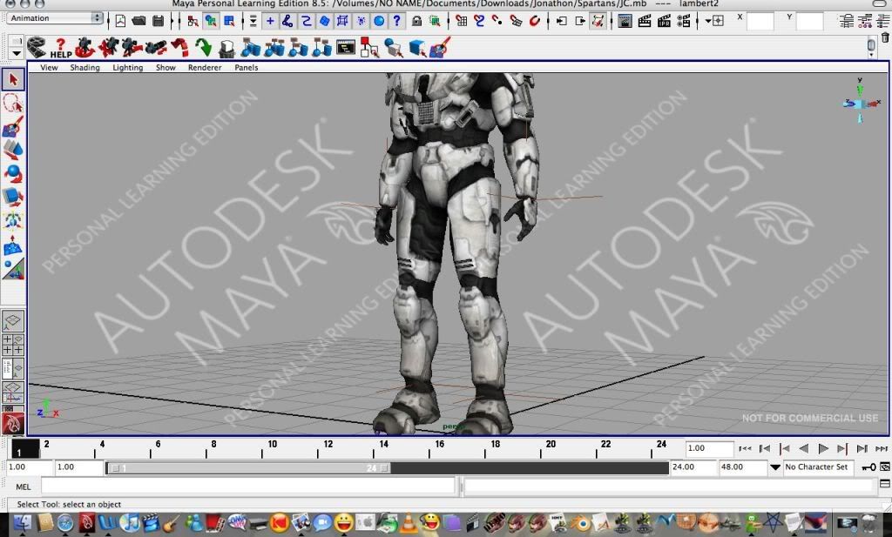Toggle select by hierarchy mode
Screen dimensions: 892x537
click(193, 21)
